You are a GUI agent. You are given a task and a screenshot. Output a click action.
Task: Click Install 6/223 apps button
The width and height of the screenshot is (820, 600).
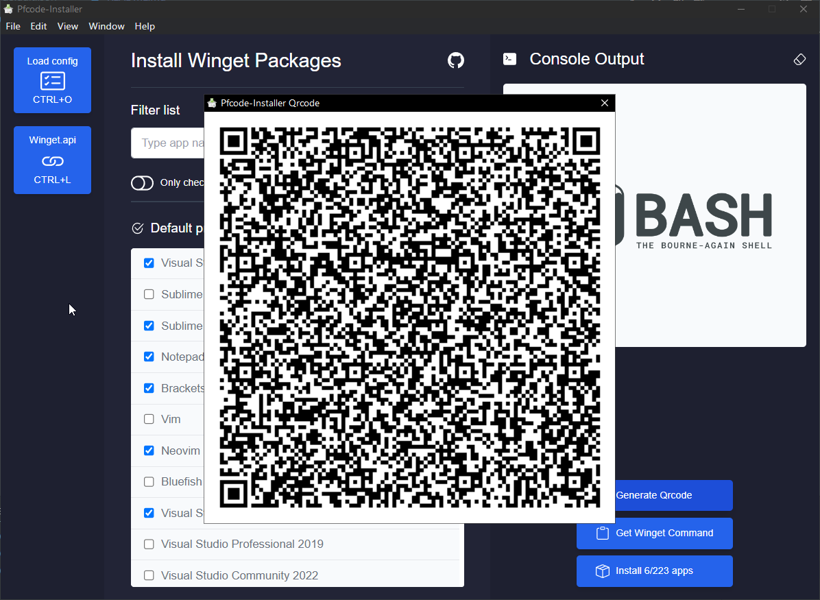click(x=655, y=571)
